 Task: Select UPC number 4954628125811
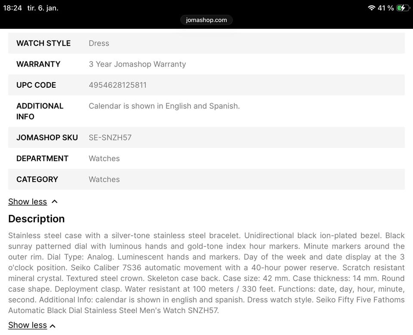(118, 85)
